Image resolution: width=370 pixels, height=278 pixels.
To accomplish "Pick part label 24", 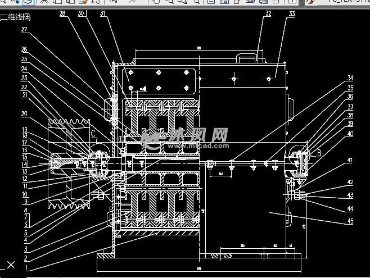I will click(24, 69).
